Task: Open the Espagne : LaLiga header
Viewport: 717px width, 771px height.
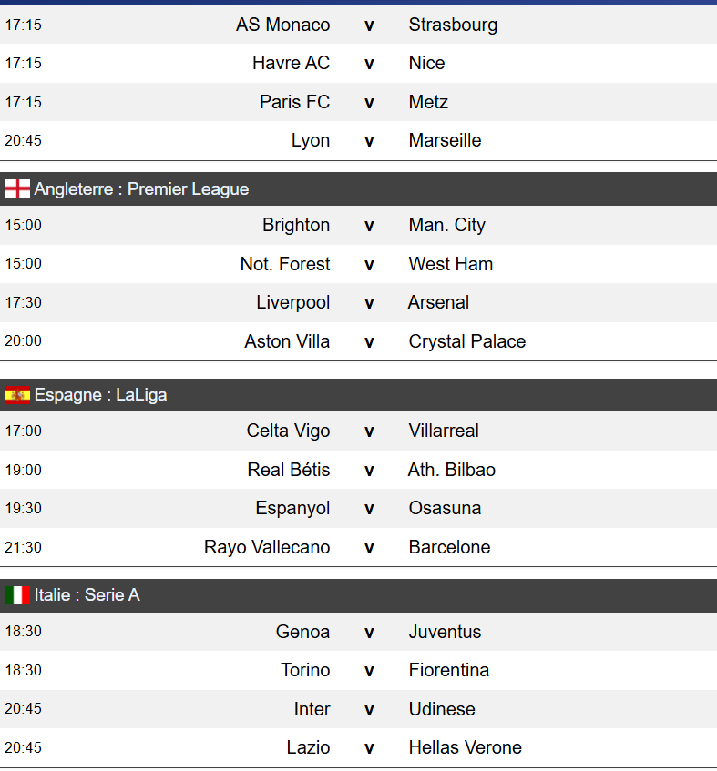Action: pos(100,395)
